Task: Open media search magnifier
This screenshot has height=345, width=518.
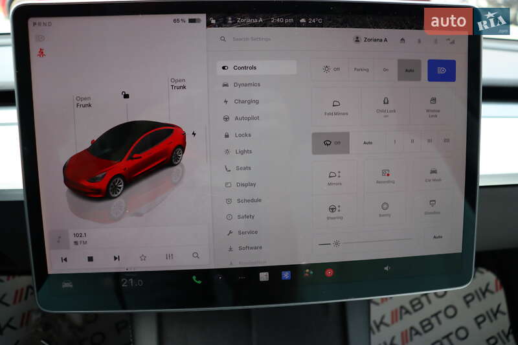Action: tap(196, 256)
